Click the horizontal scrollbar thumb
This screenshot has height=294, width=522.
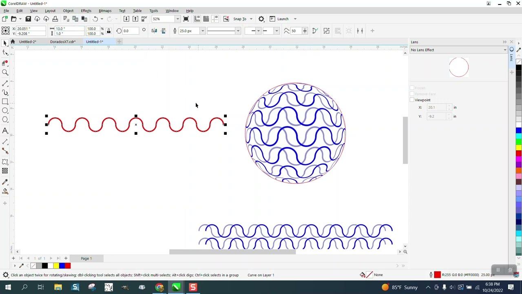[232, 252]
